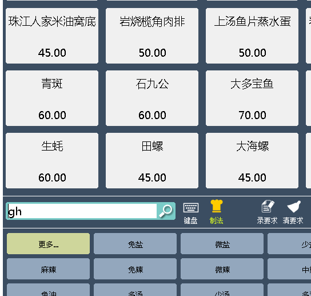Viewport: 311px width, 296px height.
Task: Select the 大多宝鱼 dish tile
Action: pos(252,98)
